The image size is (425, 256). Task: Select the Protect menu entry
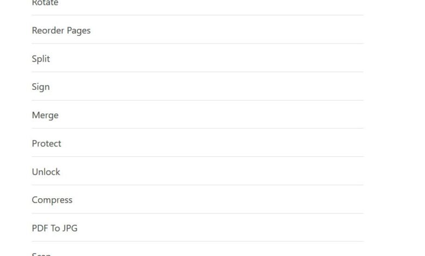point(46,144)
